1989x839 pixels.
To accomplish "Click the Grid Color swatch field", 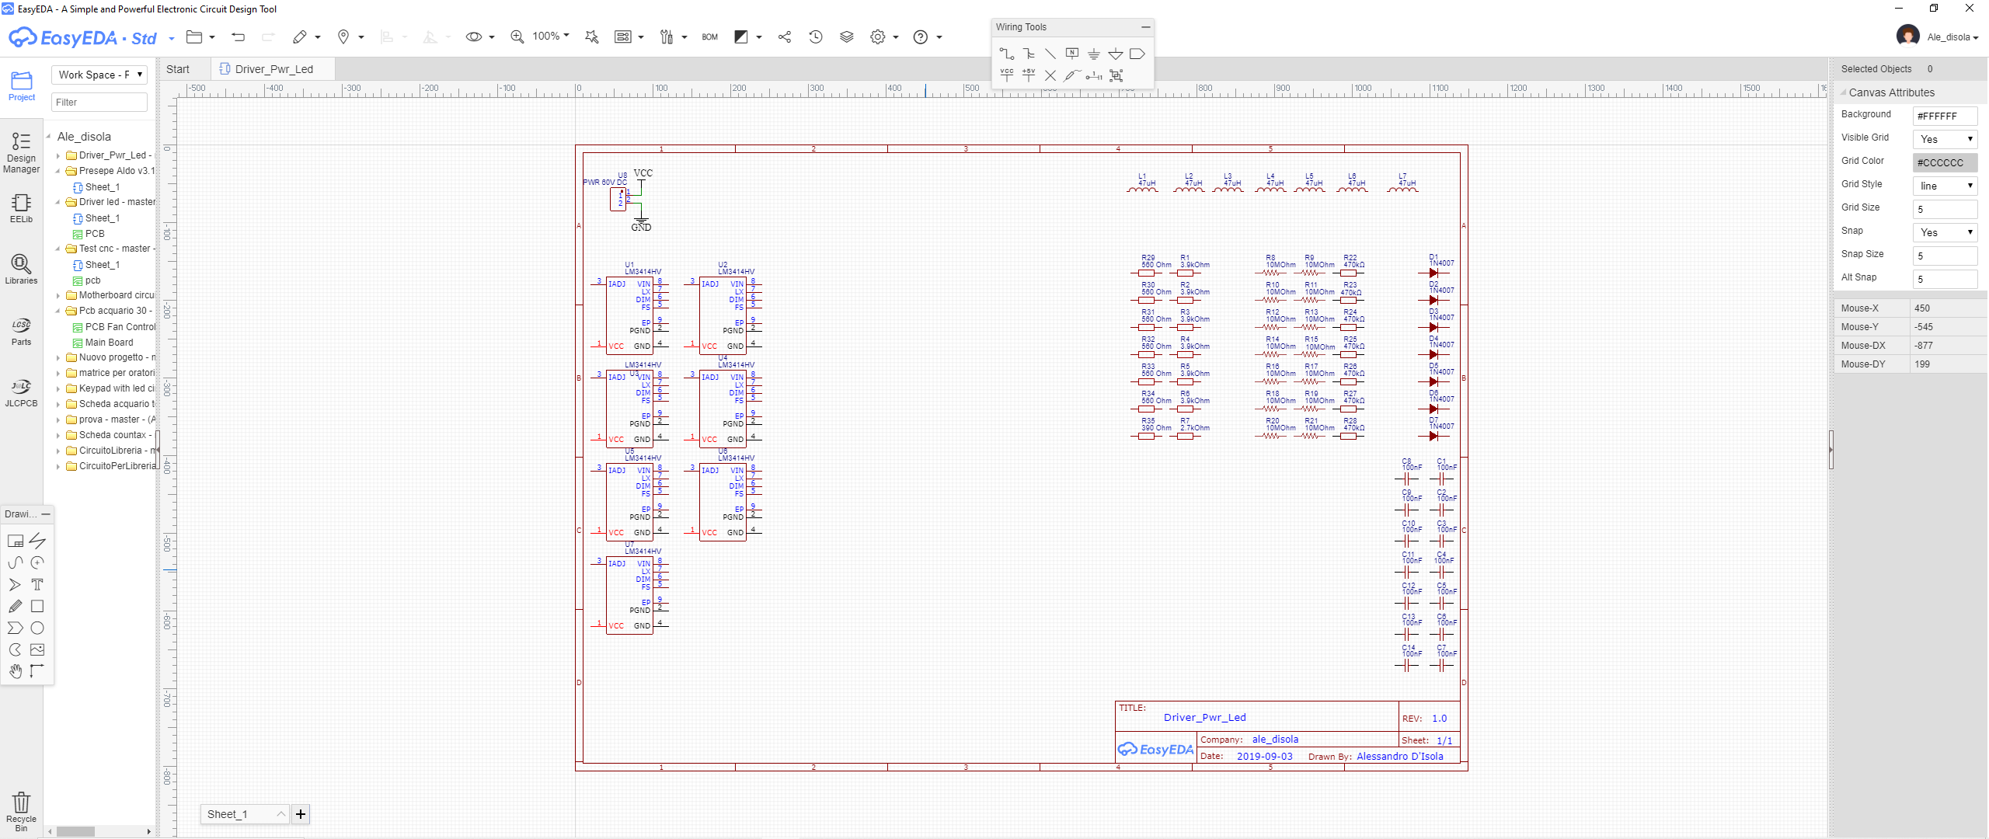I will click(x=1944, y=162).
